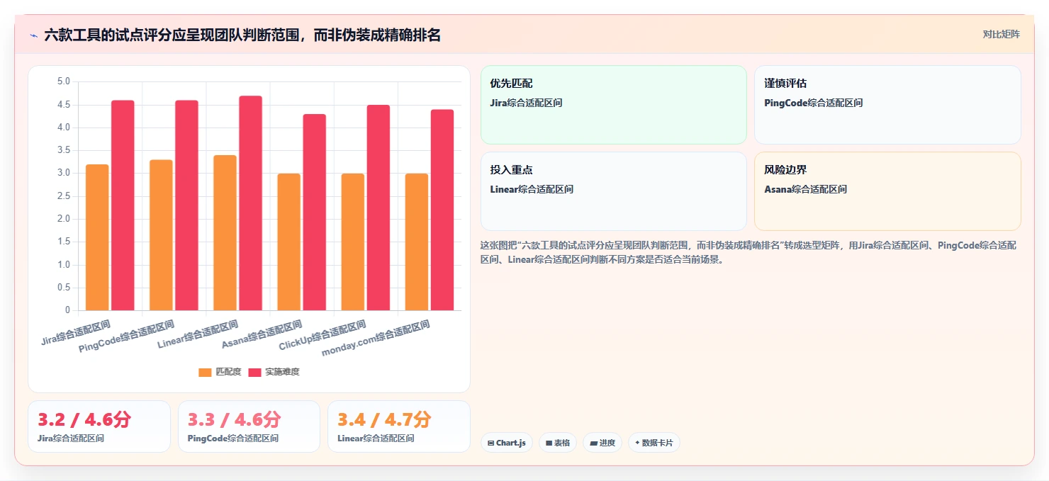Toggle the 匹配度 legend item
Screen dimensions: 1049x481
[220, 372]
